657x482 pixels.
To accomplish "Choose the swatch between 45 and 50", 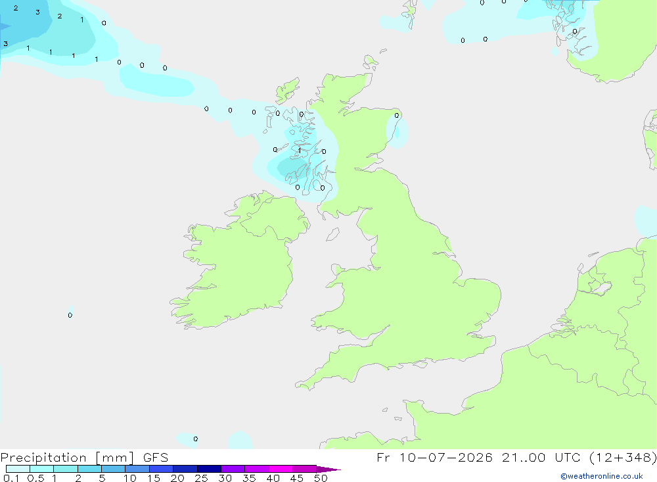I will [304, 469].
